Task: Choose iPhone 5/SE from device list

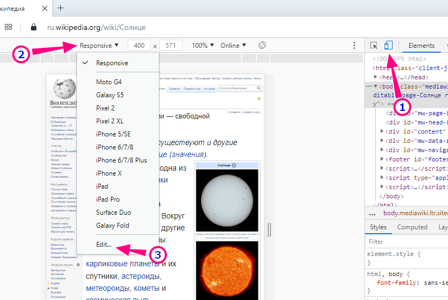Action: (118, 134)
